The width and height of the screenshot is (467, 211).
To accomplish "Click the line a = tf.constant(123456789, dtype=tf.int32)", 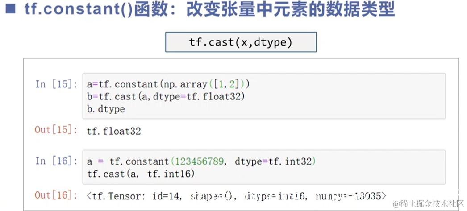I will pyautogui.click(x=201, y=161).
